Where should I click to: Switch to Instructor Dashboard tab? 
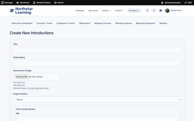pos(22,23)
